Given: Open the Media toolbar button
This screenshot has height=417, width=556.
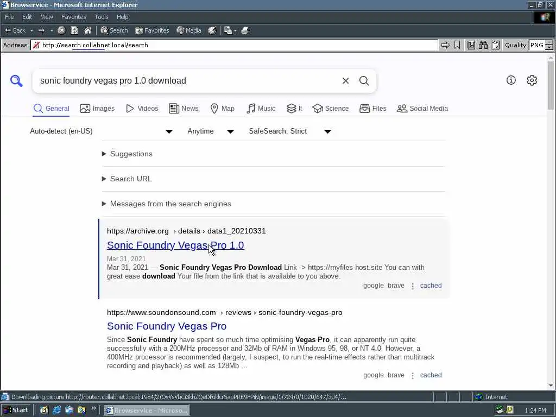Looking at the screenshot, I should pos(189,30).
